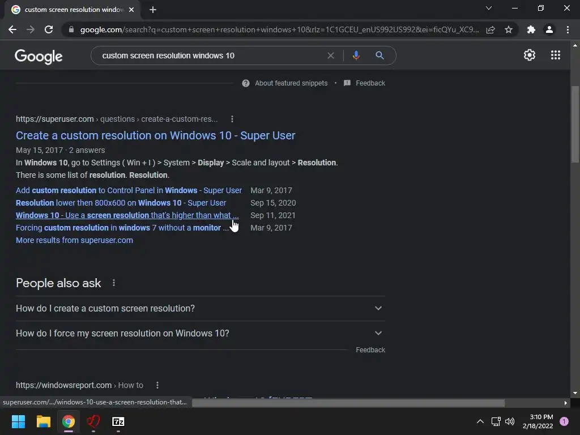Open 'Add custom resolution to Control Panel' link

coord(129,190)
